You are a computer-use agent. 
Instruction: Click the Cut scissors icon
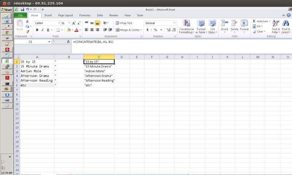[x=27, y=22]
